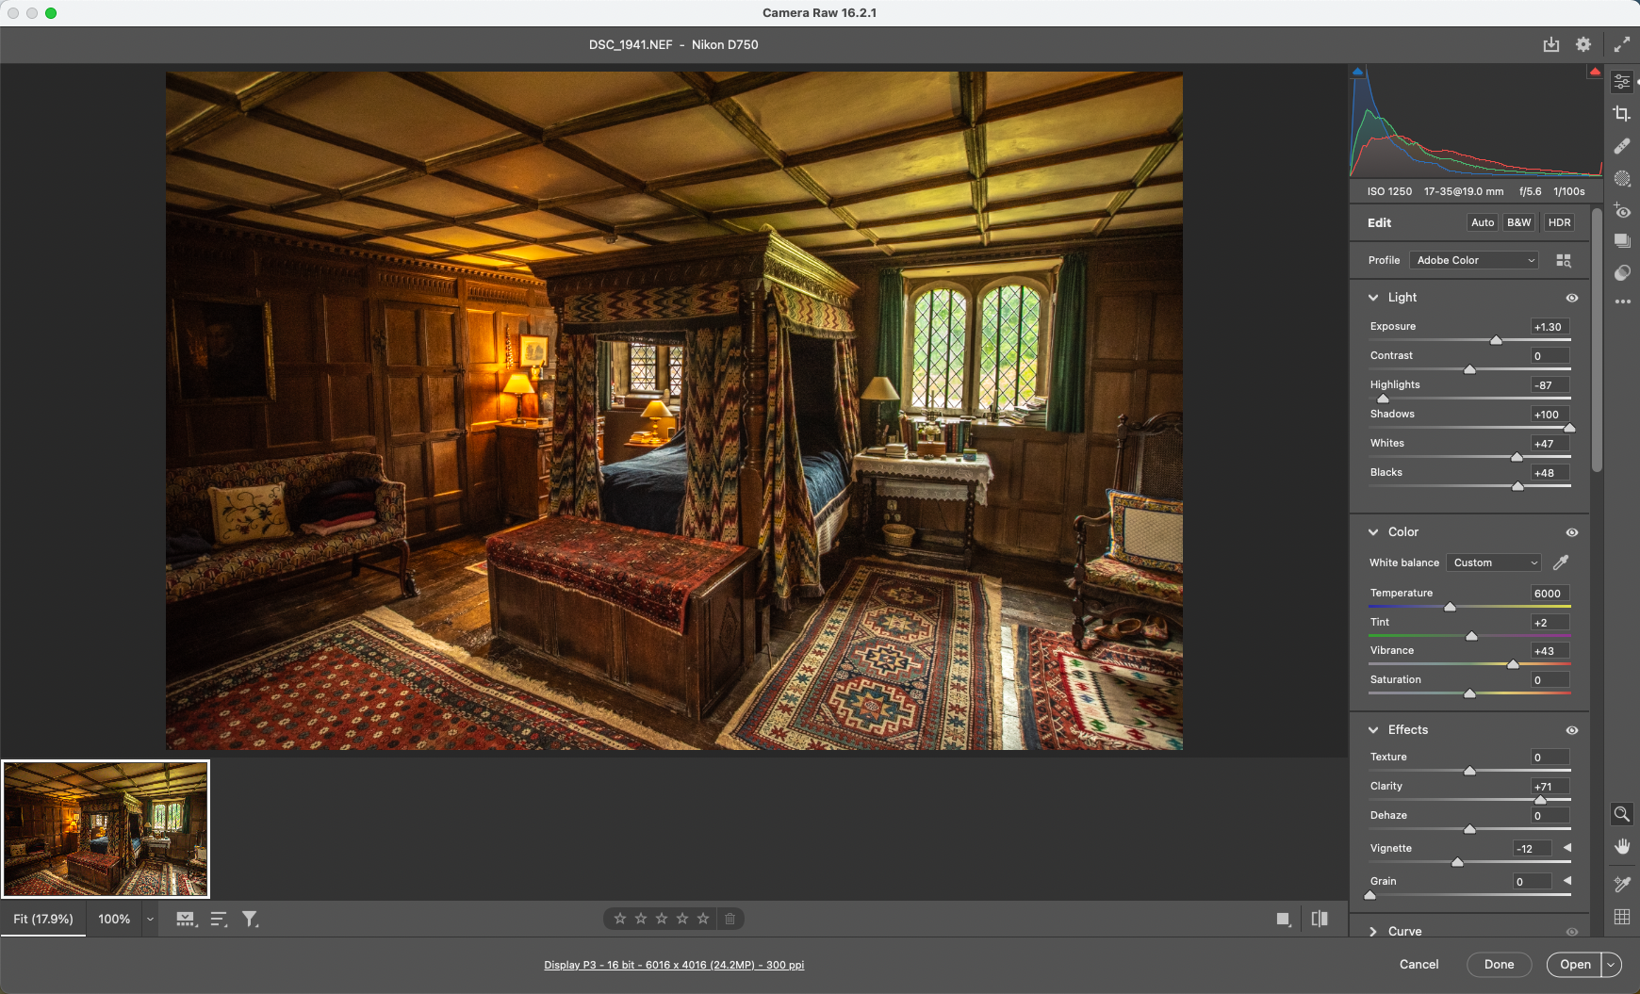Open workflow options link Display P3
Viewport: 1640px width, 994px height.
click(674, 965)
